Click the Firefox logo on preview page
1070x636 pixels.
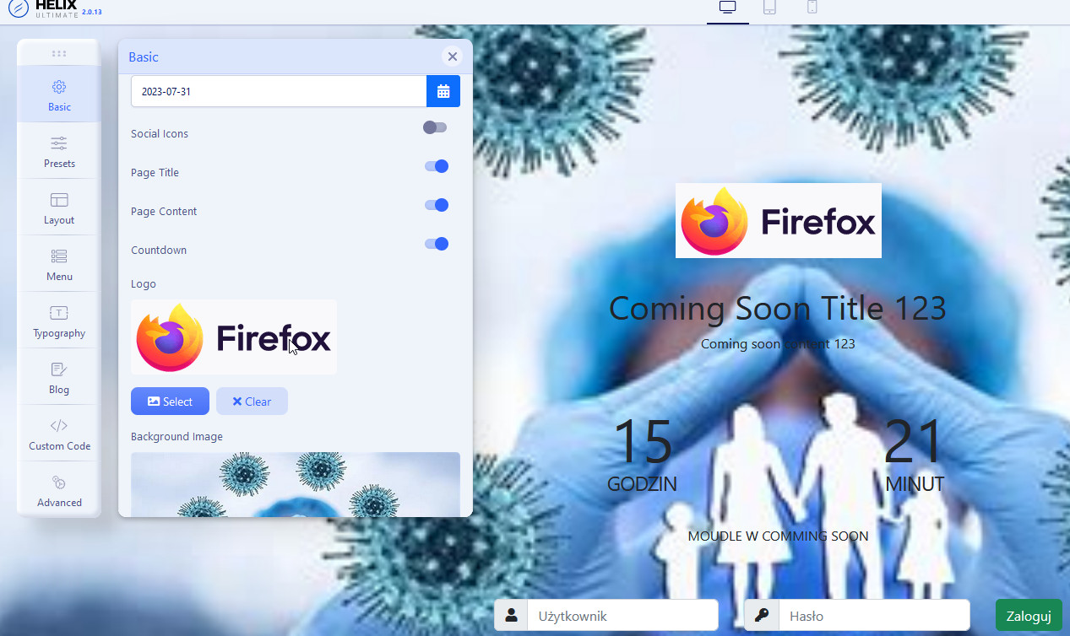pos(779,220)
